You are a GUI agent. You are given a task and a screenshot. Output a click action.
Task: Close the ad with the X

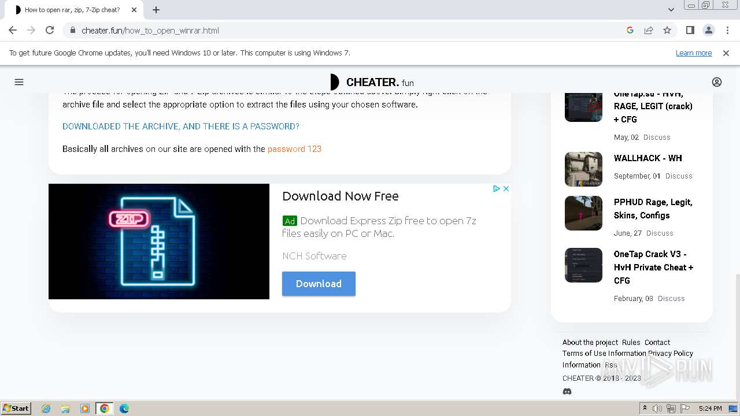[x=506, y=188]
